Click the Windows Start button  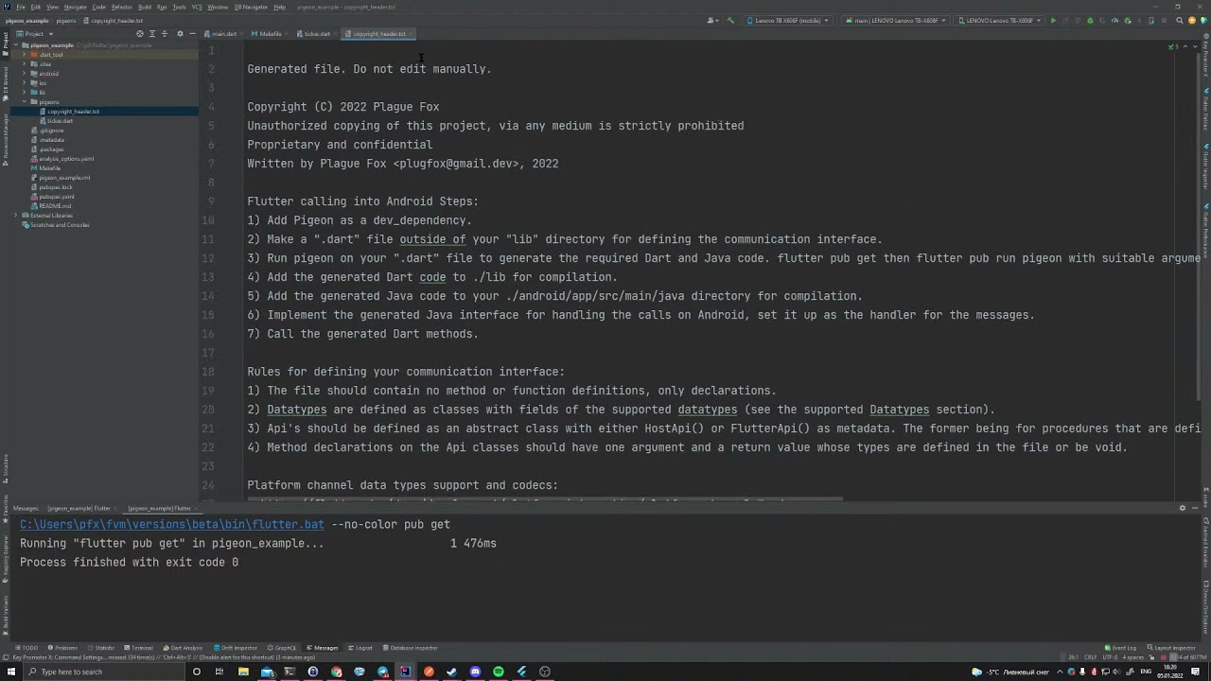10,672
